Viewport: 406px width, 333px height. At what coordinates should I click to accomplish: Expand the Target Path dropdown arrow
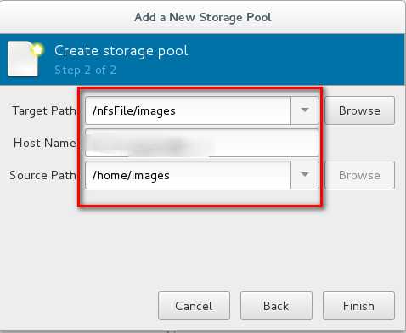(305, 110)
